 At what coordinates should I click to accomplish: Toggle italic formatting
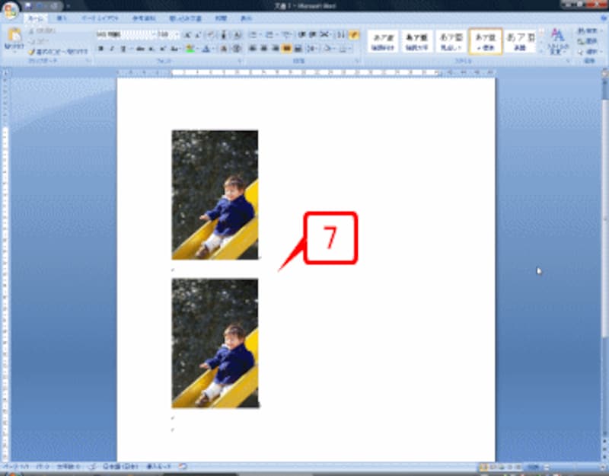pos(112,49)
